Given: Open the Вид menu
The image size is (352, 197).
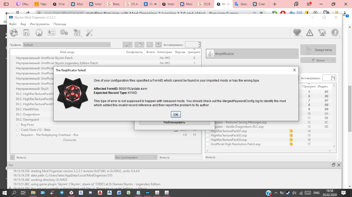Looking at the screenshot, I should coord(23,24).
